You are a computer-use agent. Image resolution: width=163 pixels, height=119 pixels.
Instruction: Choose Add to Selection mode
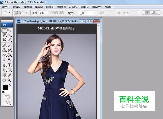tap(19, 13)
